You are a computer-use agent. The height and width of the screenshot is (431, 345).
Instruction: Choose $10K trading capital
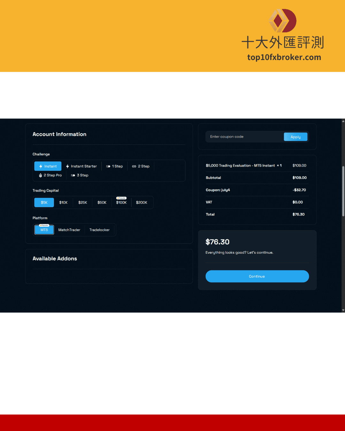point(63,202)
